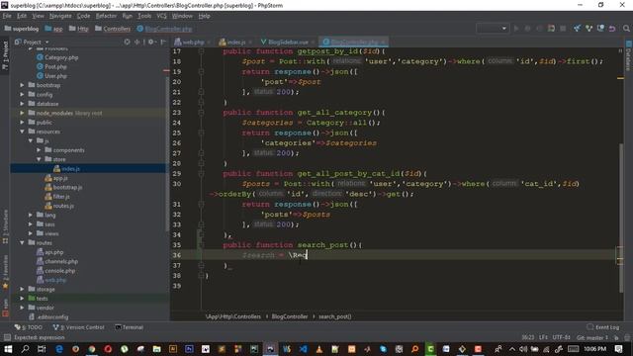Open the VCS menu
The image size is (633, 356).
point(161,16)
